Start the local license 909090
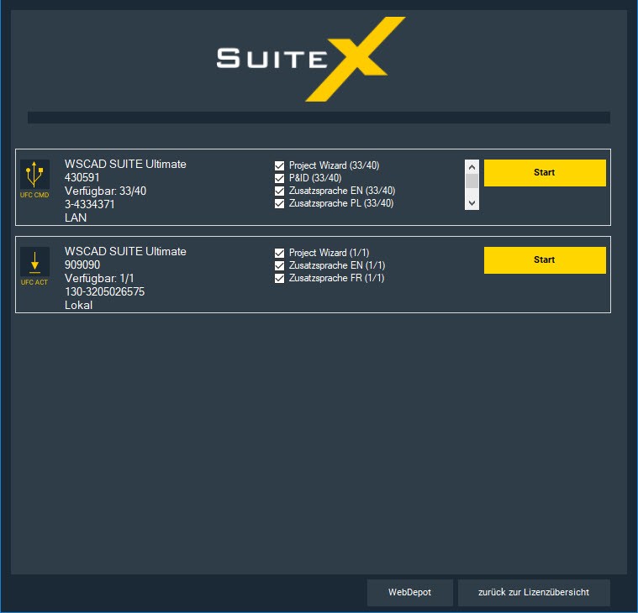This screenshot has width=638, height=613. point(545,260)
